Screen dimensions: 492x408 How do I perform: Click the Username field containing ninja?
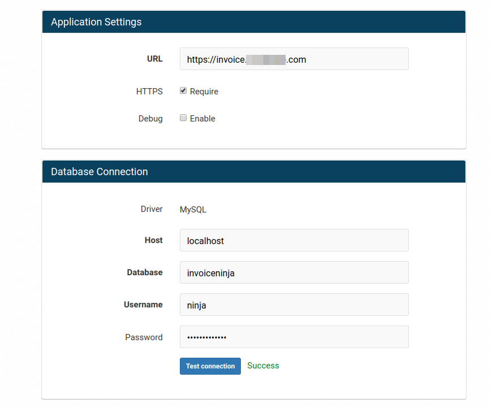(x=294, y=305)
